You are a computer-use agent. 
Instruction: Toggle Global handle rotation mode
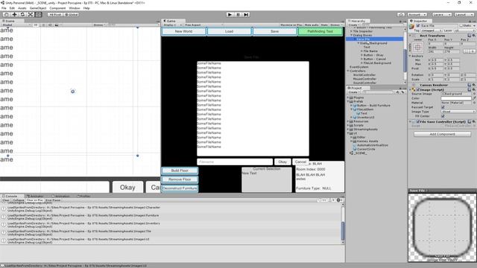(x=72, y=15)
